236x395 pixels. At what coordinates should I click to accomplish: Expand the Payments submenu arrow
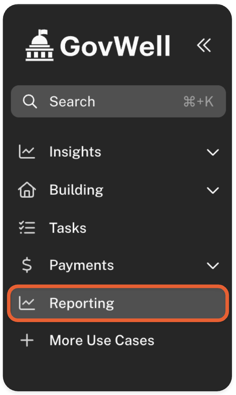pyautogui.click(x=213, y=266)
